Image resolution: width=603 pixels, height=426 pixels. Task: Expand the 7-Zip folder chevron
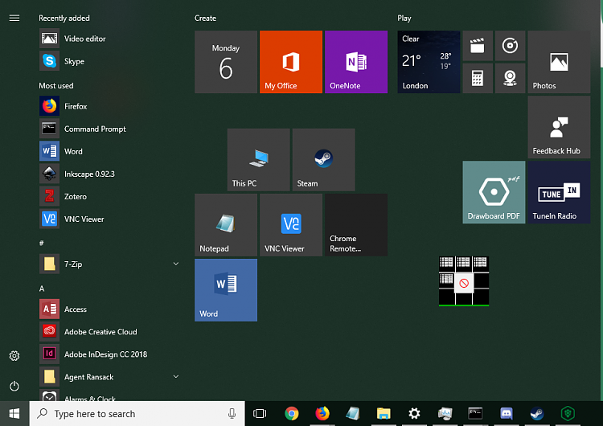click(176, 264)
